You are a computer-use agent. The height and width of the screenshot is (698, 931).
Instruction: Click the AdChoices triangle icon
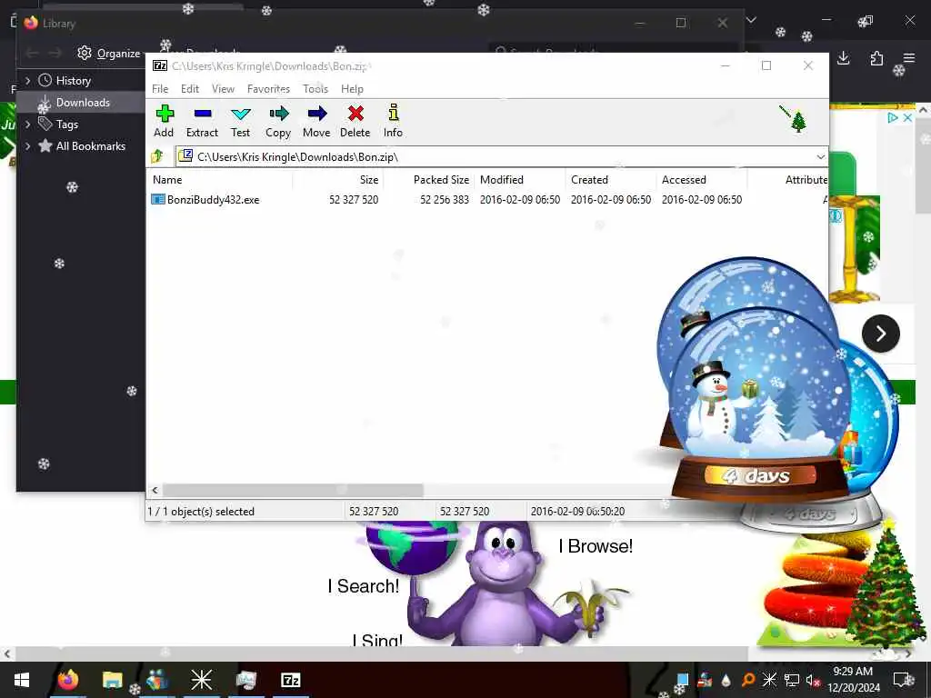[x=893, y=117]
